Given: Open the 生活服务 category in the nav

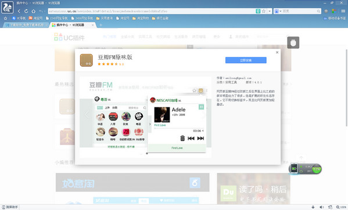Looking at the screenshot, I should (181, 37).
